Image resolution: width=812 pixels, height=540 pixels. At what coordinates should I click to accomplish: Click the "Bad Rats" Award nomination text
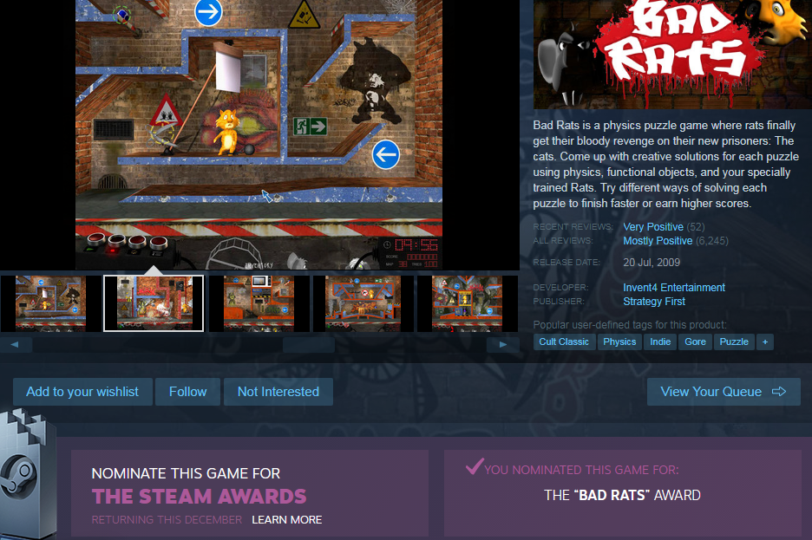[622, 495]
